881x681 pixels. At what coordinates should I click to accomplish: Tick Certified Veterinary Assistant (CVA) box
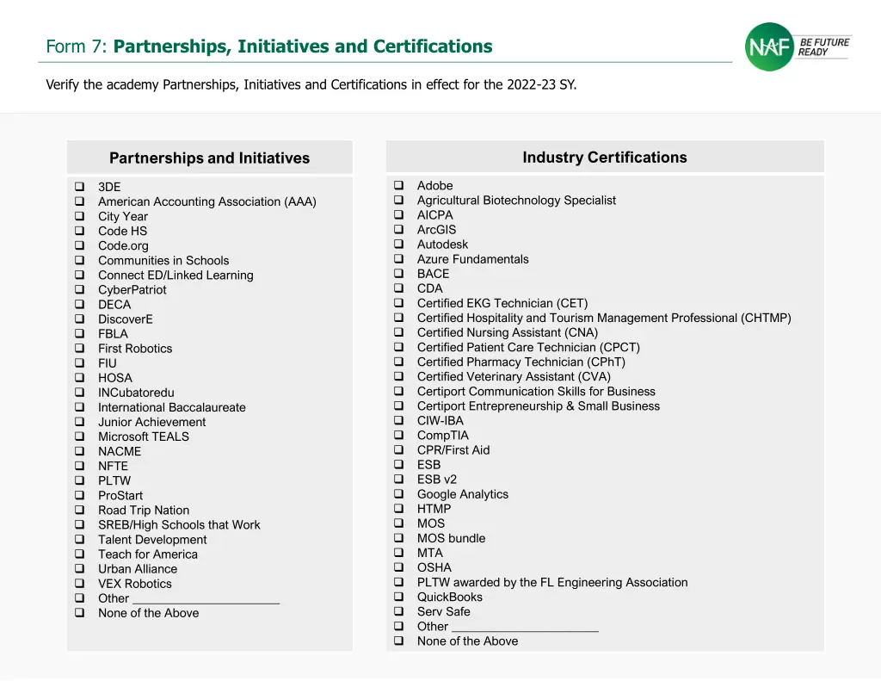[398, 375]
